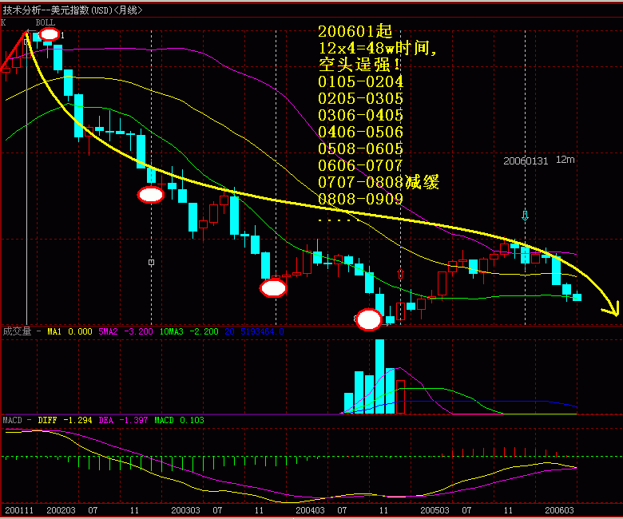This screenshot has height=519, width=623.
Task: Click the 成交量 volume panel label
Action: [17, 331]
